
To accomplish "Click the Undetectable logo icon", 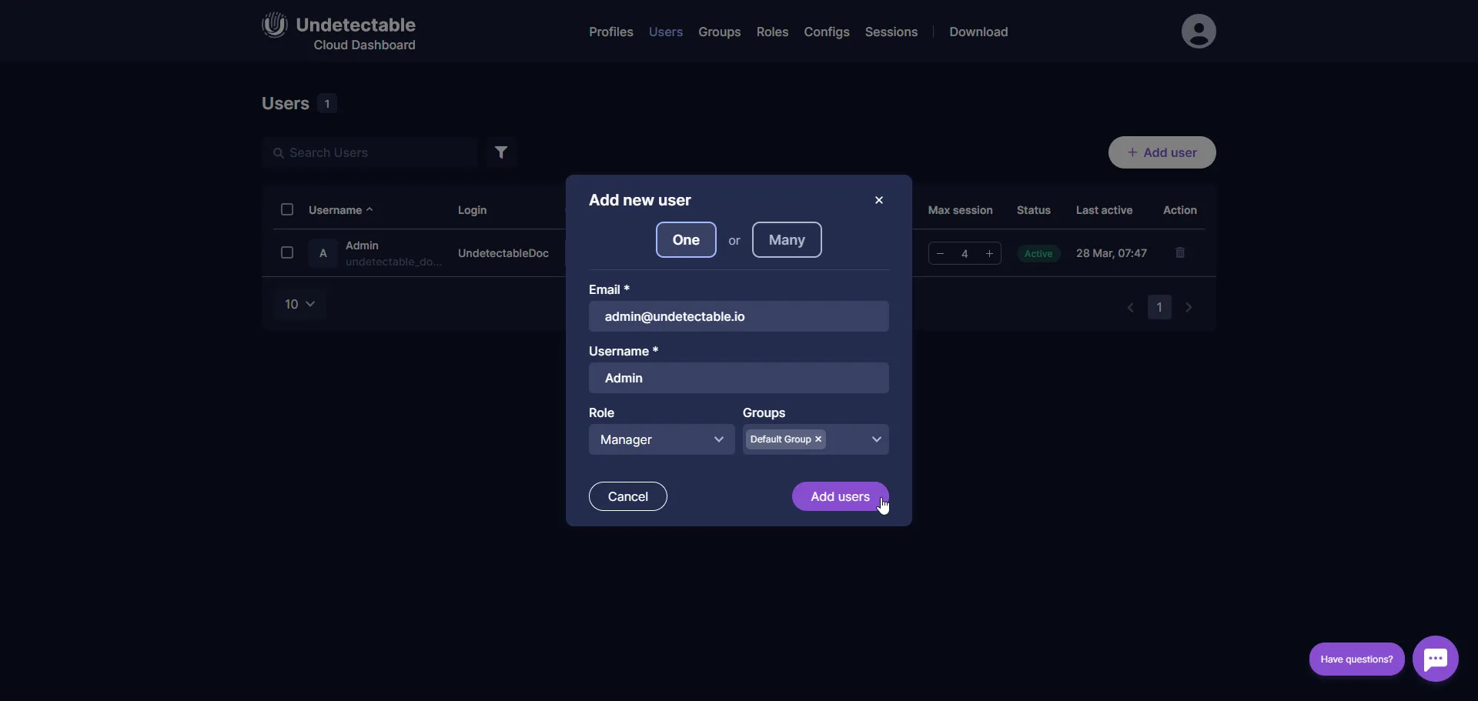I will pos(275,25).
